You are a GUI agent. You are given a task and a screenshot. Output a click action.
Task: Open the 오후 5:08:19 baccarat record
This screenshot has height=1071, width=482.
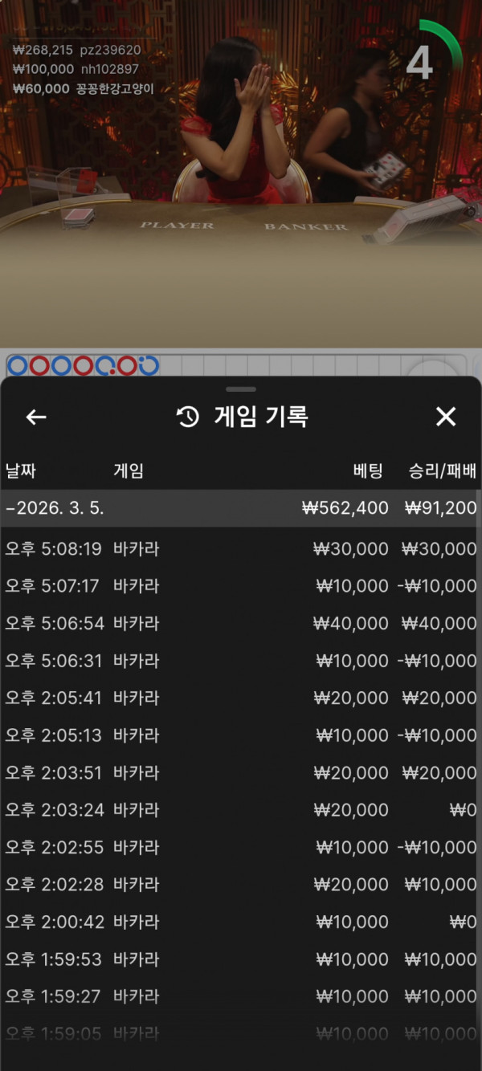click(x=241, y=549)
